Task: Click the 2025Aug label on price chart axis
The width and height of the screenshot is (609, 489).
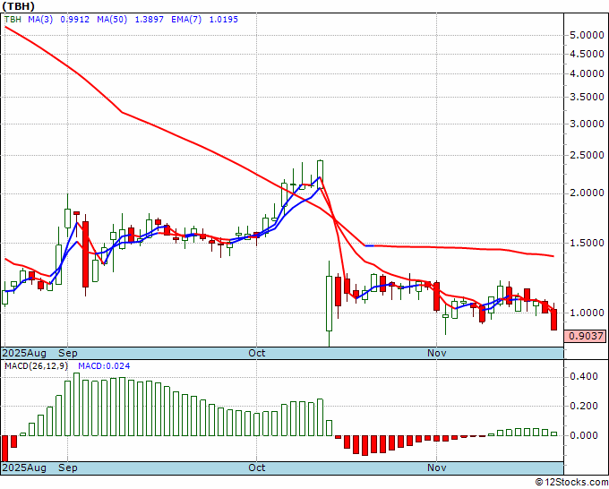Action: pyautogui.click(x=24, y=353)
